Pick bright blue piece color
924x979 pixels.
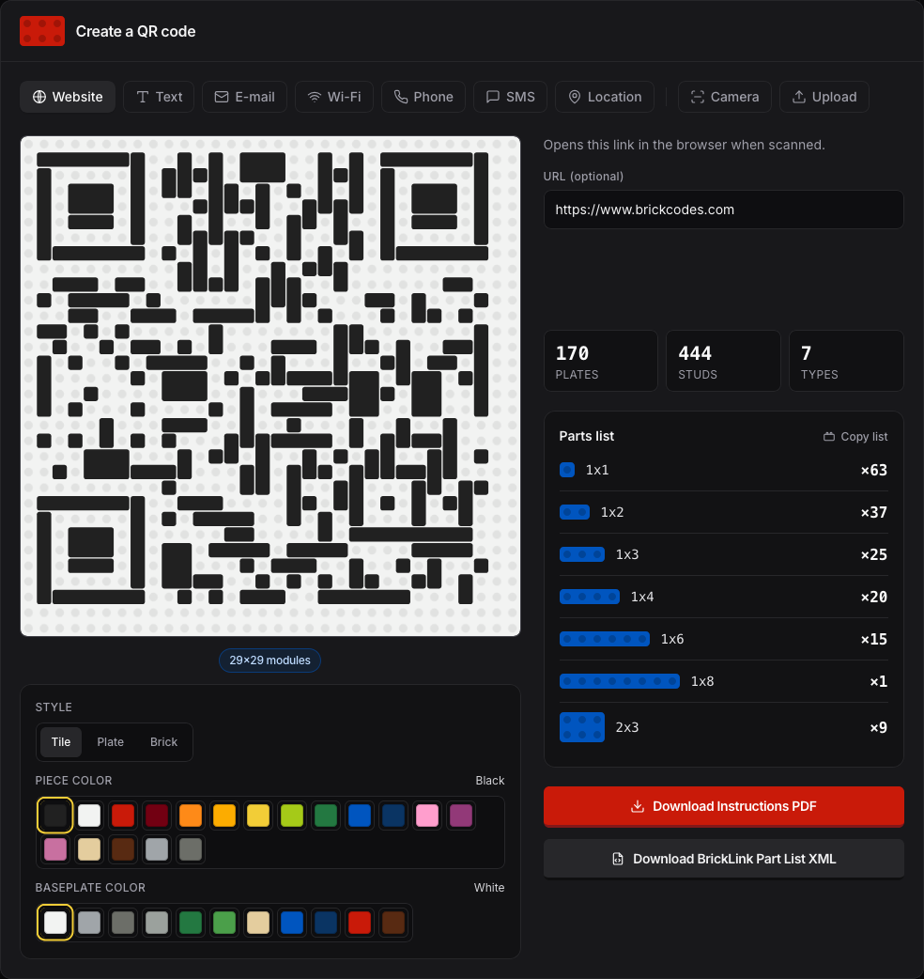(x=360, y=816)
